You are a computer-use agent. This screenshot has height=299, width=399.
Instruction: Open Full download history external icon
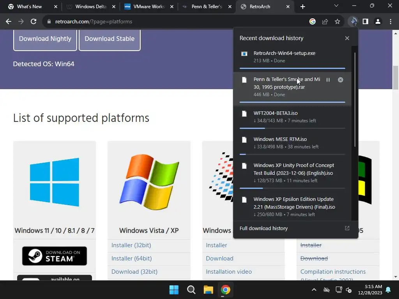(x=347, y=228)
